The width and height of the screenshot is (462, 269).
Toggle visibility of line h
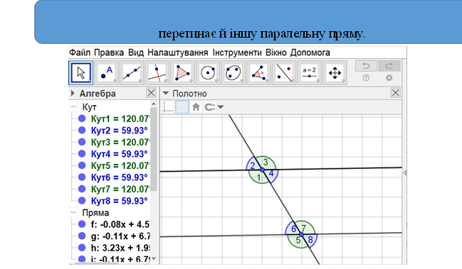click(82, 248)
